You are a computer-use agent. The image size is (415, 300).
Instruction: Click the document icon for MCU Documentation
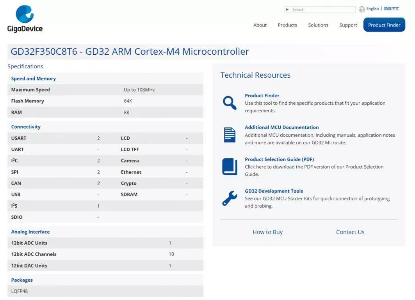click(230, 135)
